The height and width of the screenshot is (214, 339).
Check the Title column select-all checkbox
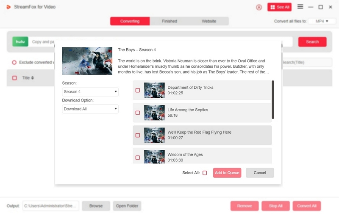click(14, 78)
